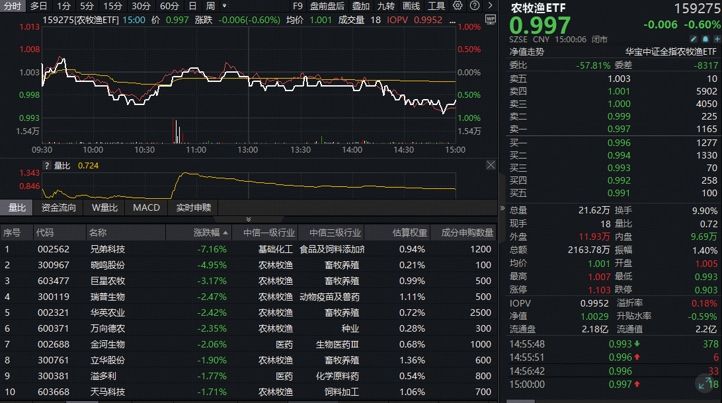Toggle the 叠加 overlay option

(360, 6)
